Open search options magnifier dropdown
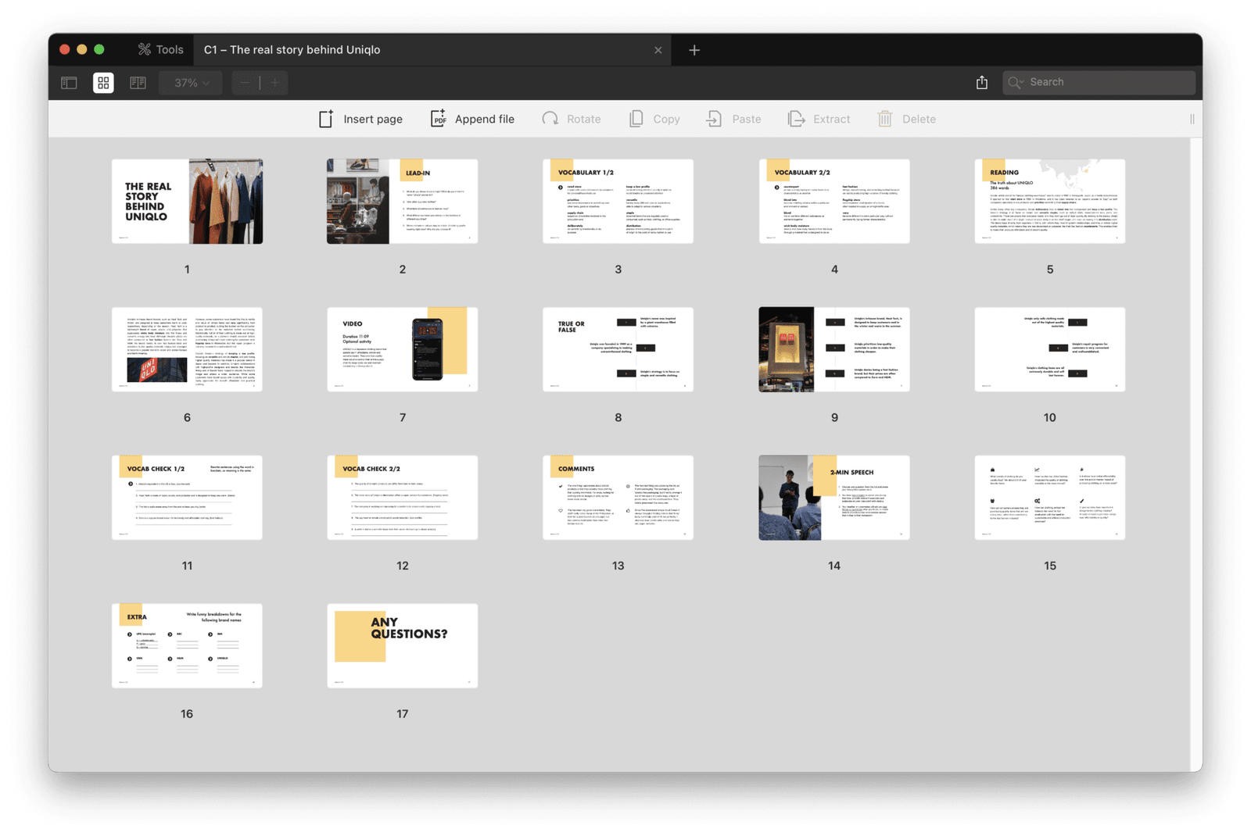 tap(1016, 82)
